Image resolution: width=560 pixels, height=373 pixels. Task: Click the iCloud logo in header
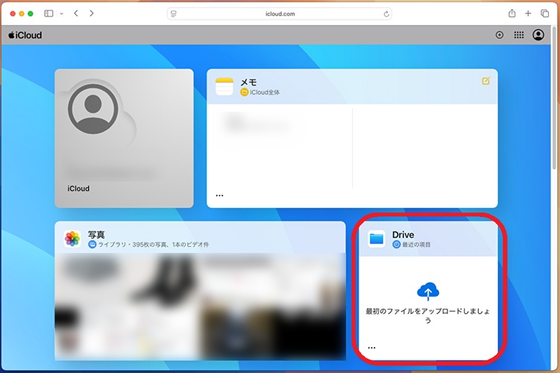tap(25, 35)
